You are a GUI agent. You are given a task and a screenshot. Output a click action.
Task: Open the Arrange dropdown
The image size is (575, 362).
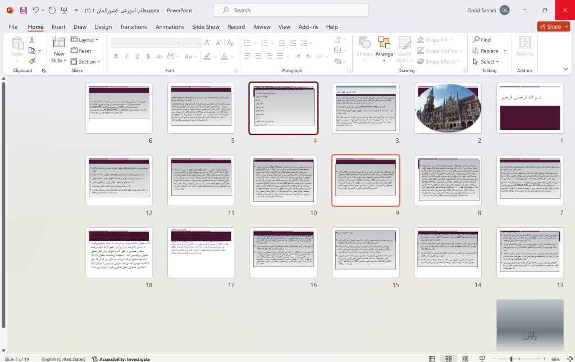384,48
